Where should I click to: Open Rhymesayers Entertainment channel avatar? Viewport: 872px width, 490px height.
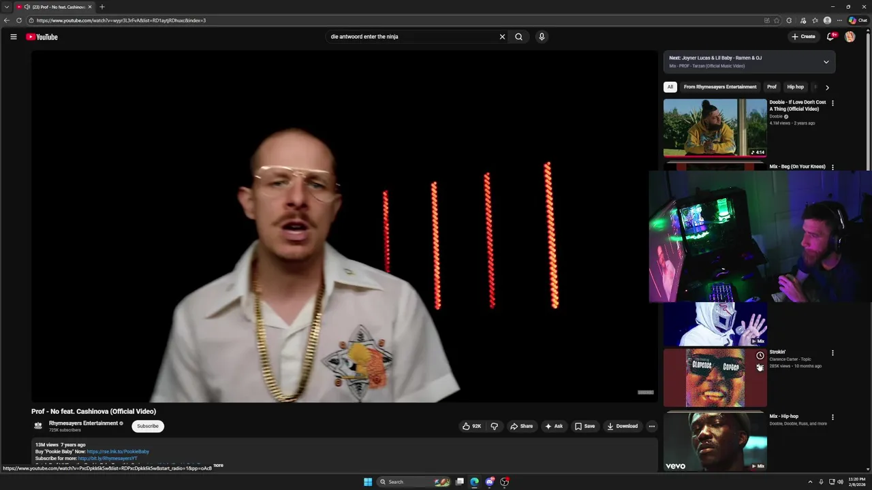pos(38,426)
